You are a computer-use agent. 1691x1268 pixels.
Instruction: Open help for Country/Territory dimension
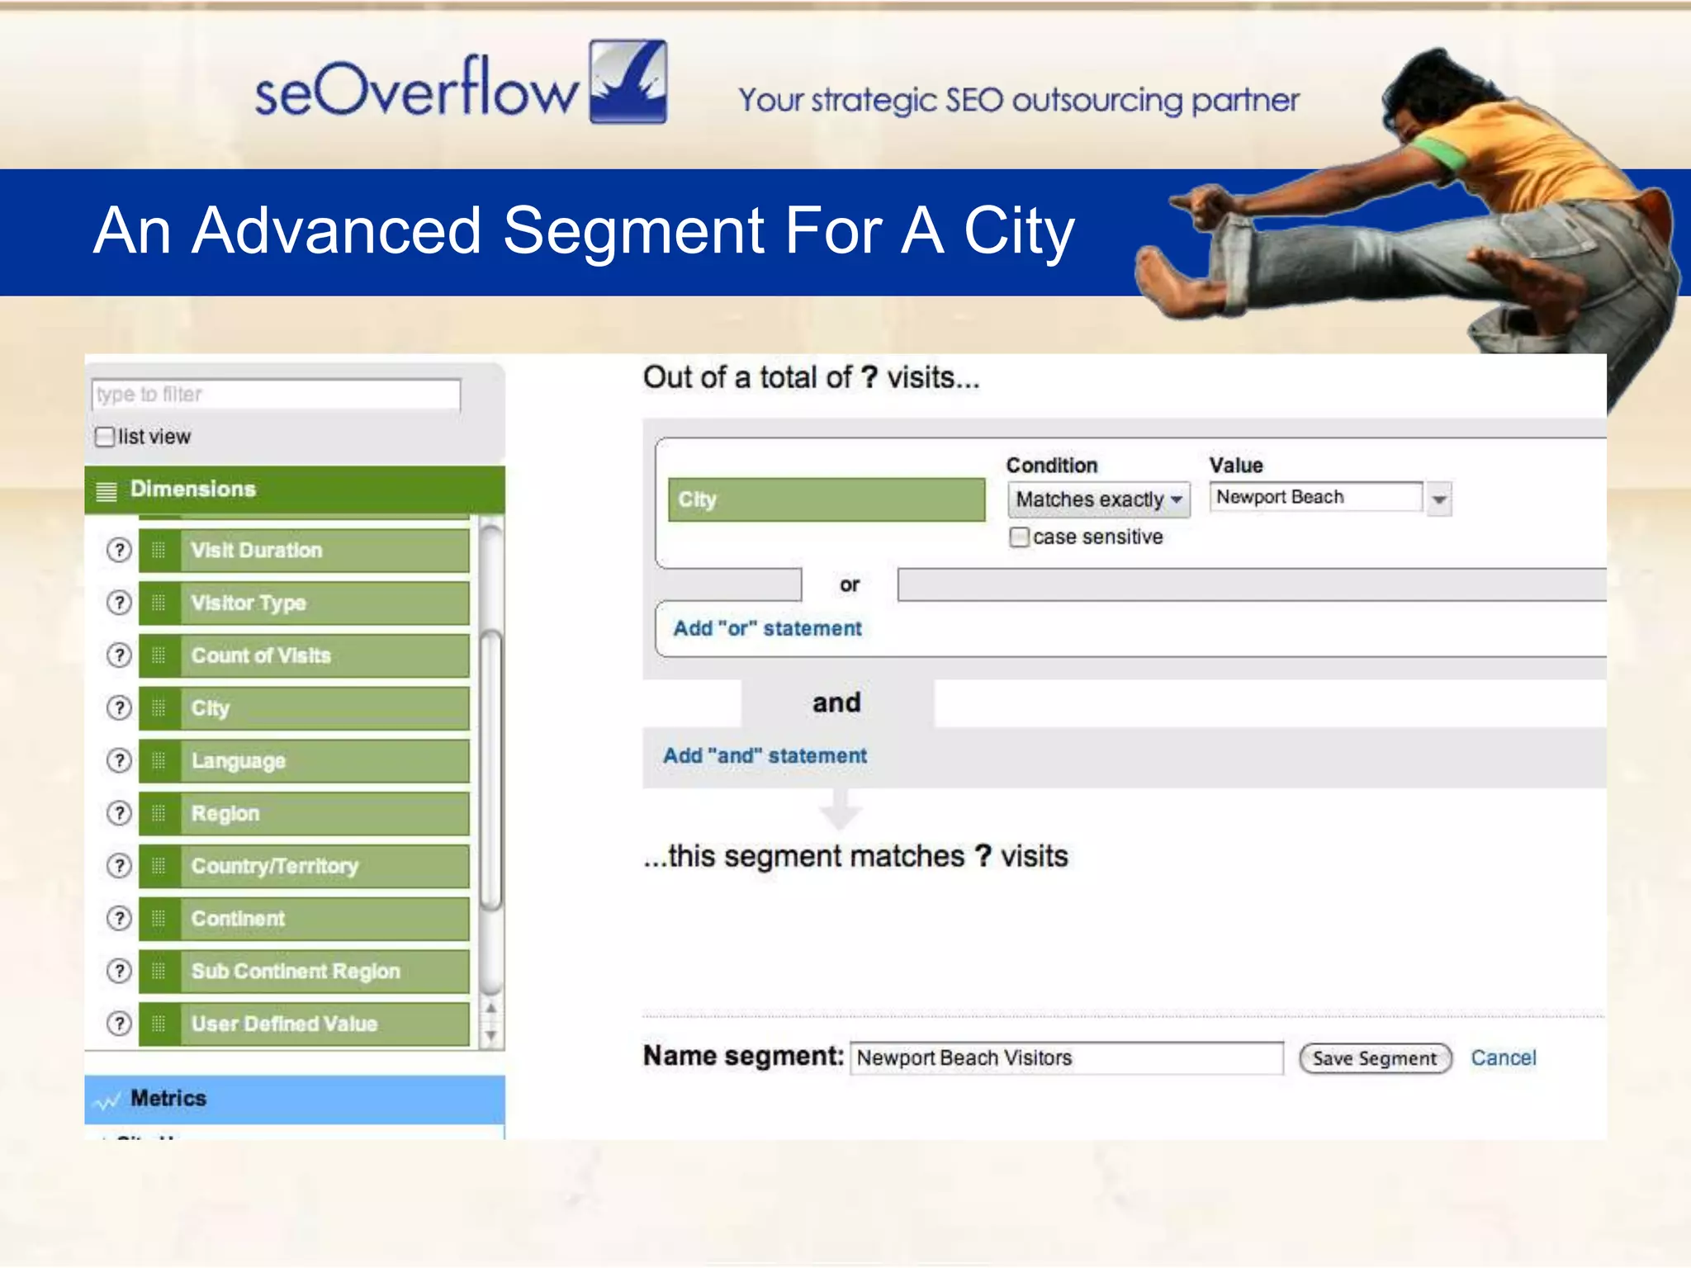[120, 866]
